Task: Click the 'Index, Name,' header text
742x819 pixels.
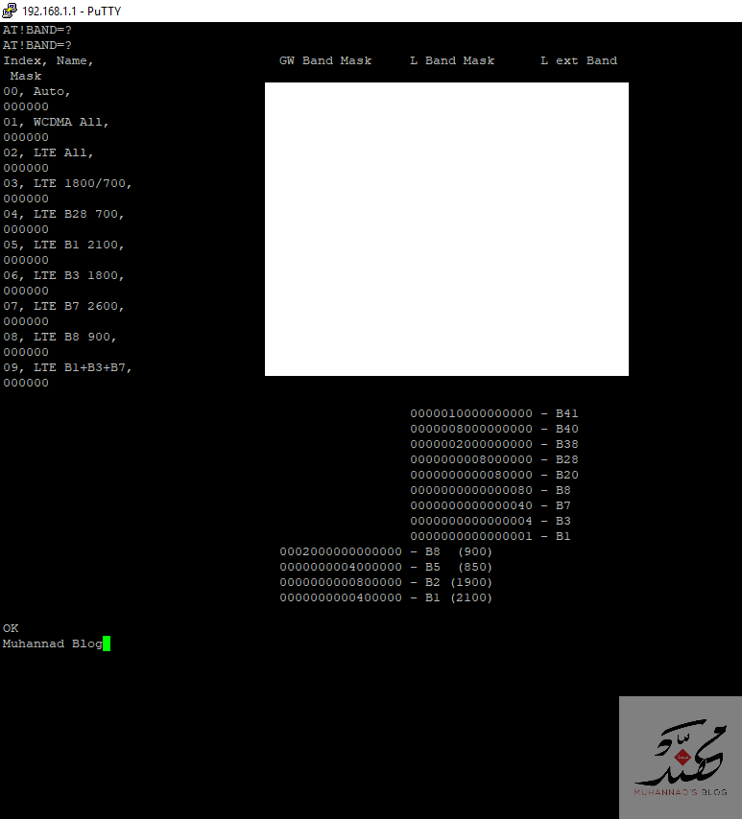Action: [48, 61]
